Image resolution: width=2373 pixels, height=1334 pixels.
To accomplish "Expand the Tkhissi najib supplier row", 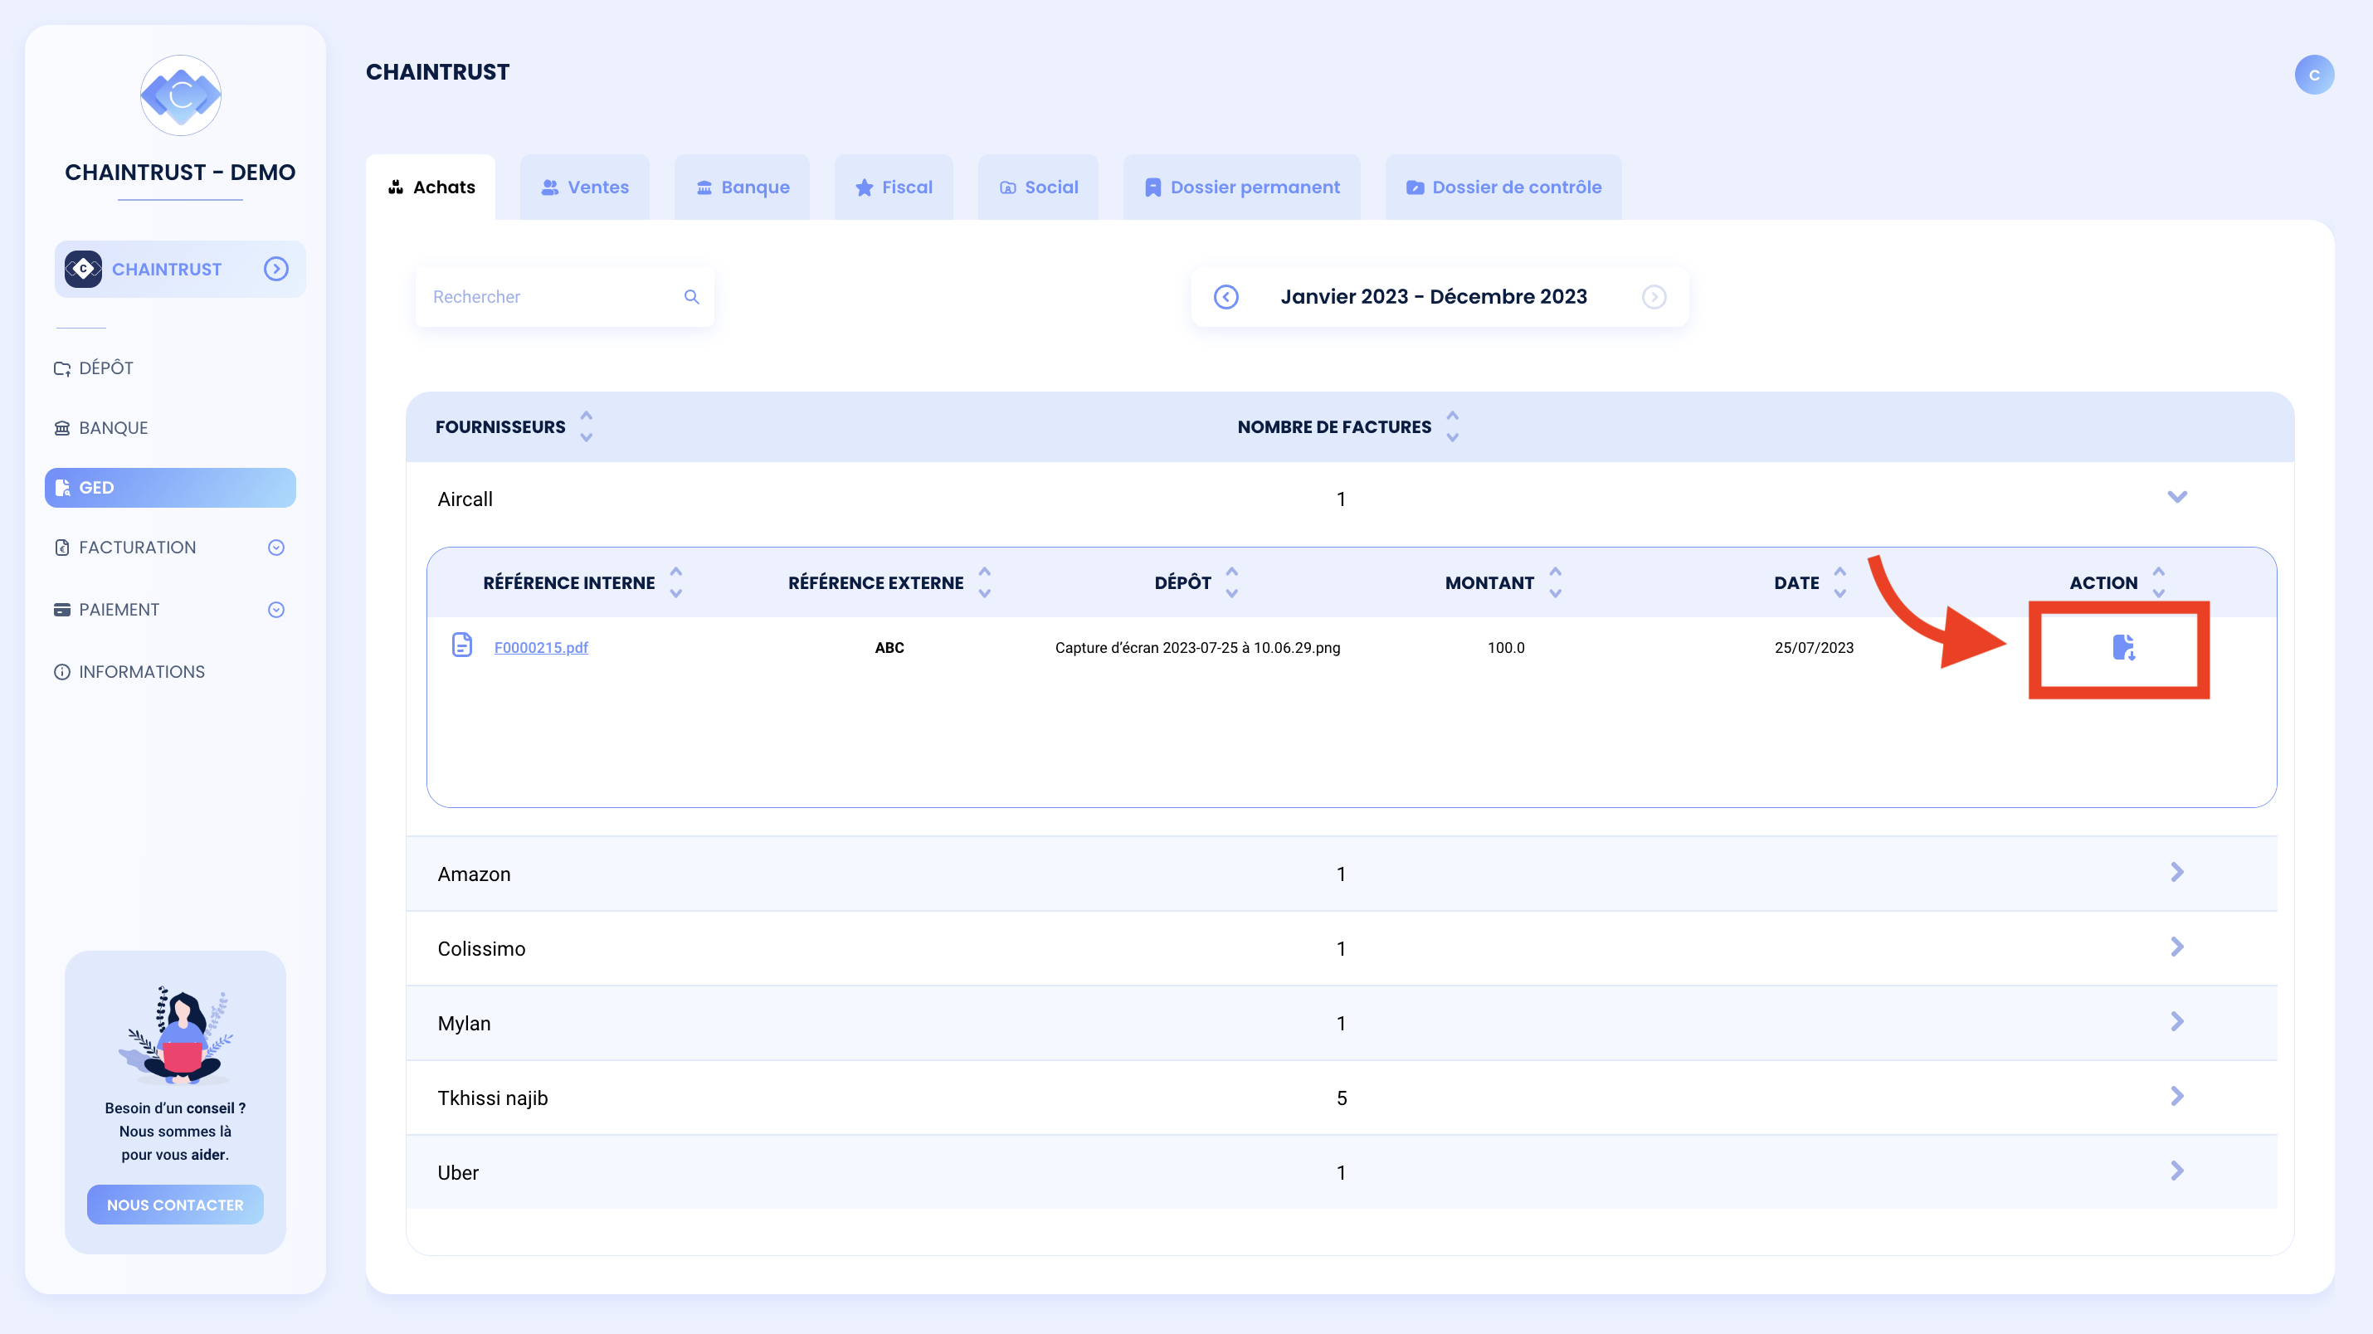I will pos(2177,1095).
